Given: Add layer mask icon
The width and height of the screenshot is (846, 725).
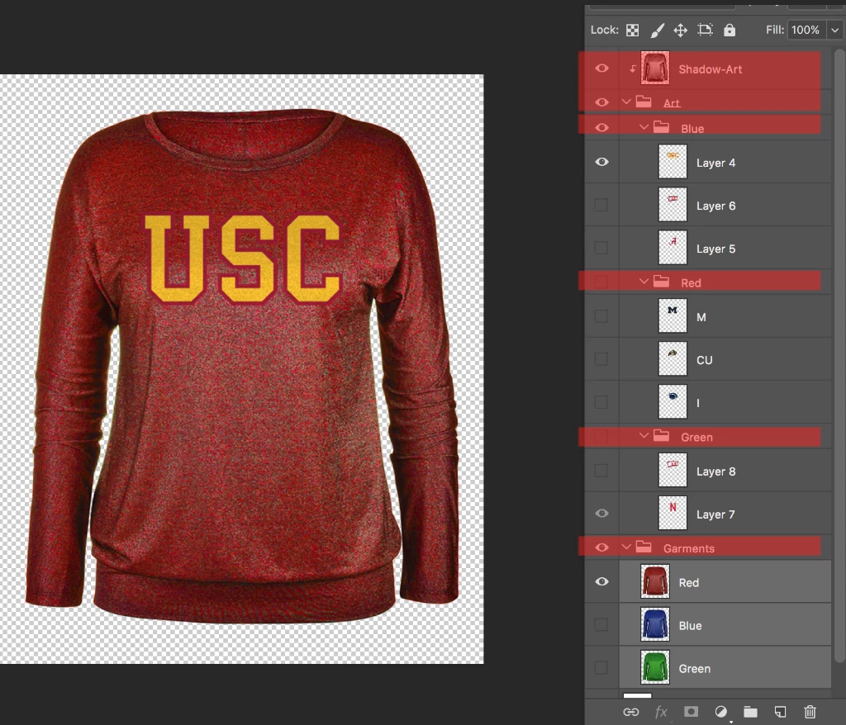Looking at the screenshot, I should pyautogui.click(x=692, y=712).
